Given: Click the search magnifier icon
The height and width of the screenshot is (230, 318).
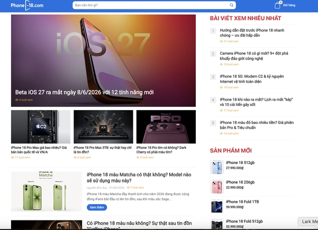Looking at the screenshot, I should click(x=231, y=5).
